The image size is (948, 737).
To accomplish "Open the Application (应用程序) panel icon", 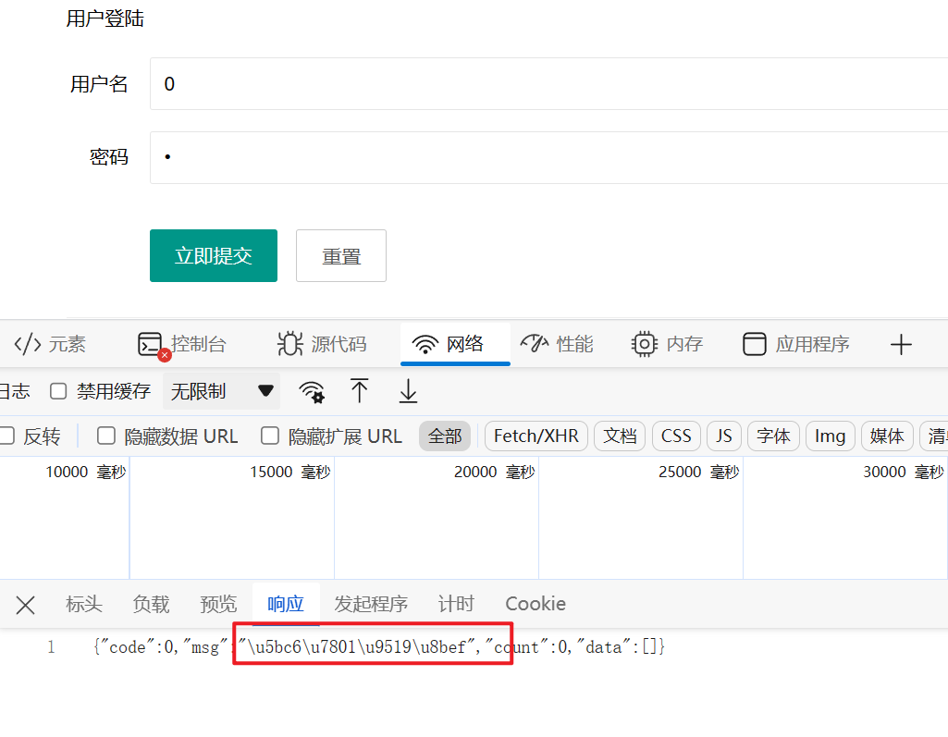I will pyautogui.click(x=755, y=345).
